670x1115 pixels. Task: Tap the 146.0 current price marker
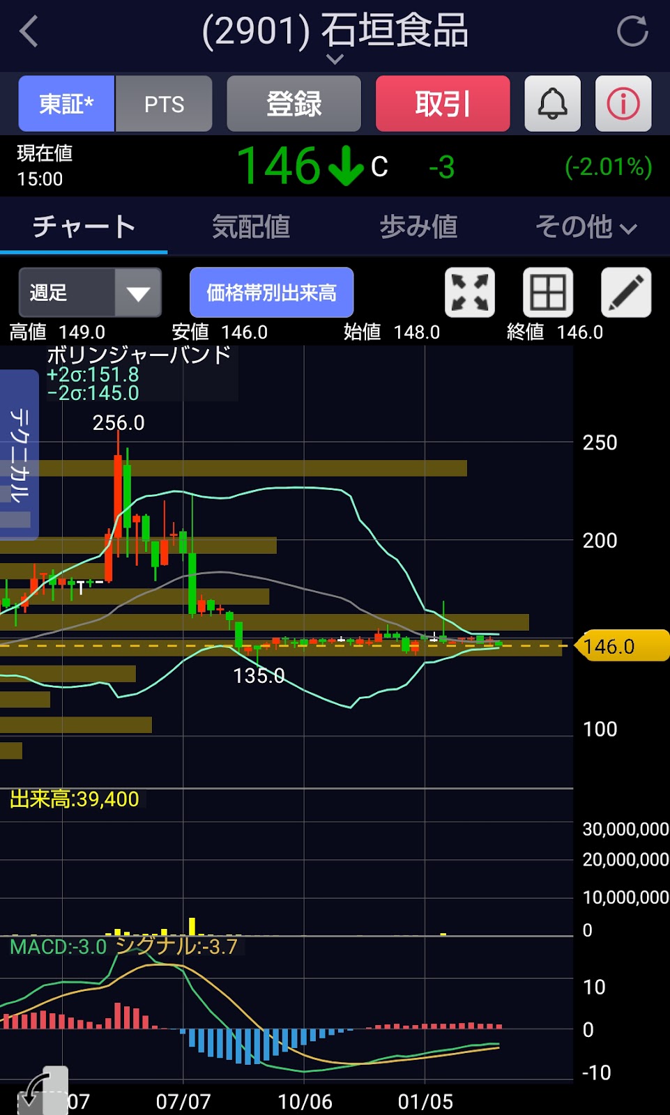tap(622, 646)
